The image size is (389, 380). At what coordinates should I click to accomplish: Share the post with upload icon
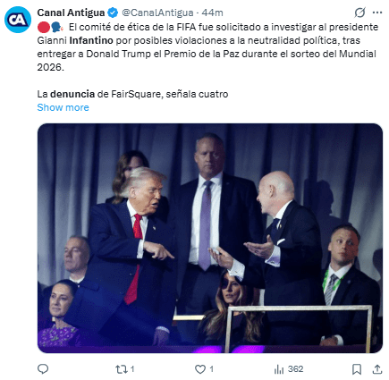coord(377,369)
